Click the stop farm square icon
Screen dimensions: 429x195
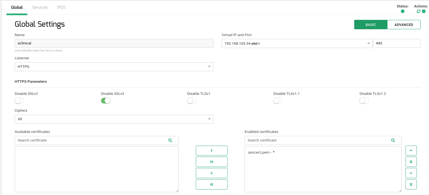pos(424,11)
